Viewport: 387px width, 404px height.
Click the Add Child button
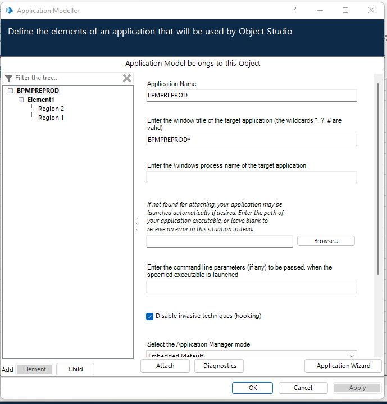(75, 369)
